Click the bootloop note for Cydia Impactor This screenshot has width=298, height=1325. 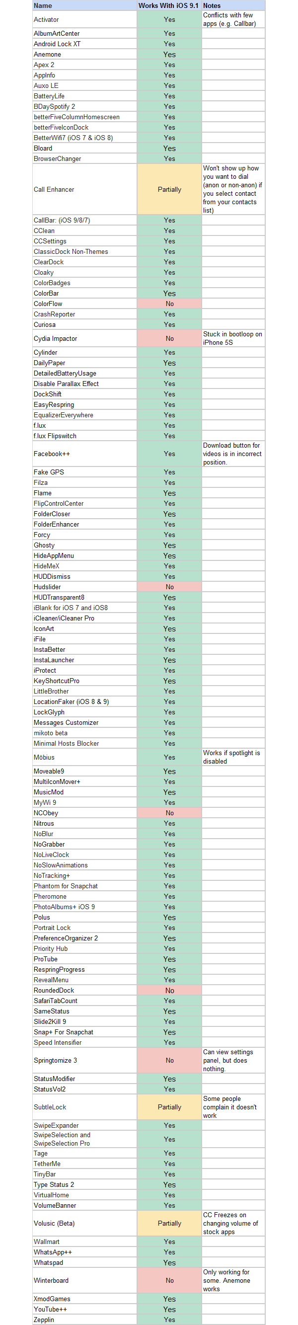(x=232, y=338)
